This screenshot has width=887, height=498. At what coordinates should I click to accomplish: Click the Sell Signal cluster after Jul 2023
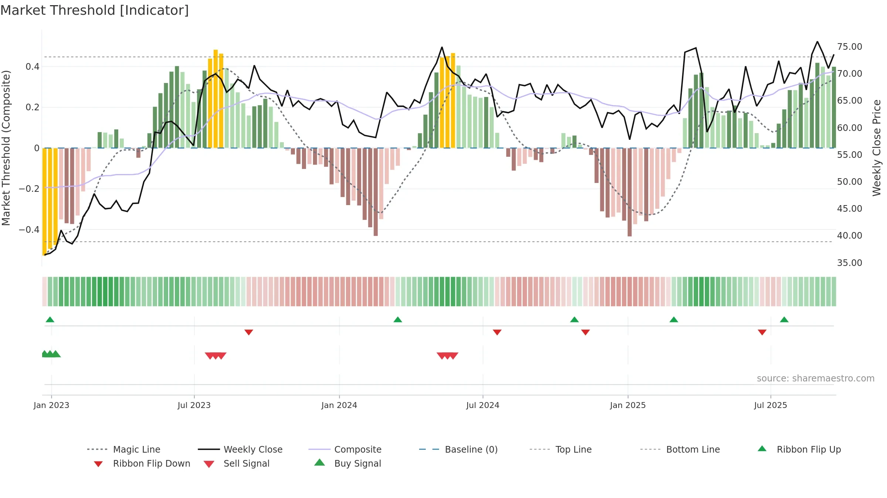point(215,356)
